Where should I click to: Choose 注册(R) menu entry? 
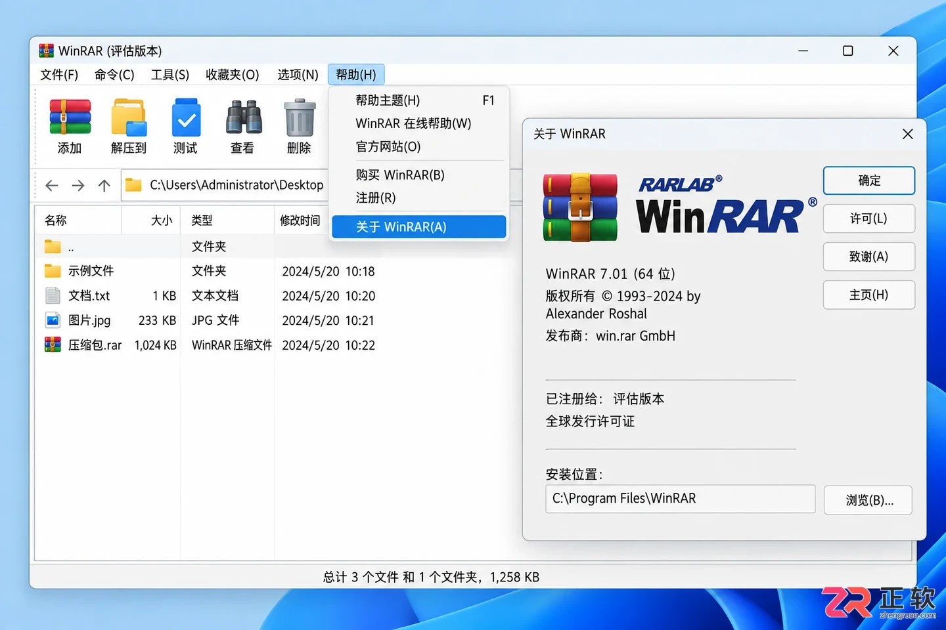[419, 198]
